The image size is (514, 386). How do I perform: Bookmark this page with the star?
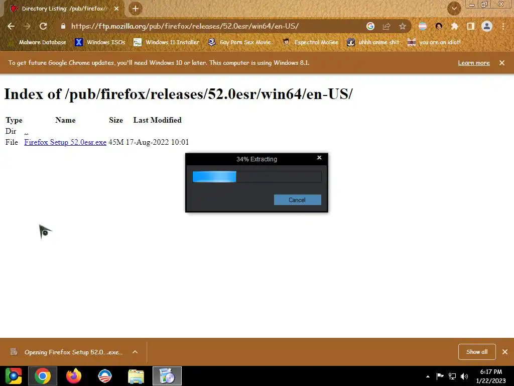coord(403,26)
